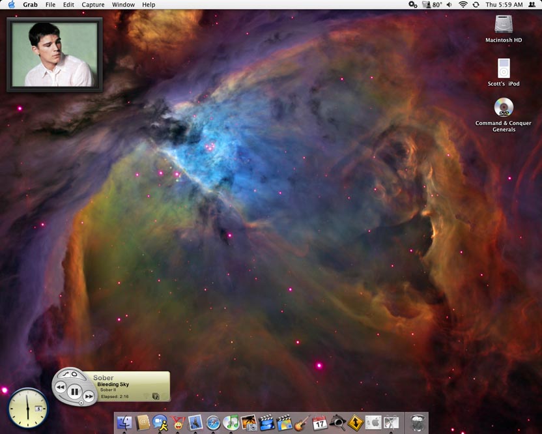Click the volume dial knob on iTunes widget
Viewport: 542px width, 434px height.
(x=81, y=403)
